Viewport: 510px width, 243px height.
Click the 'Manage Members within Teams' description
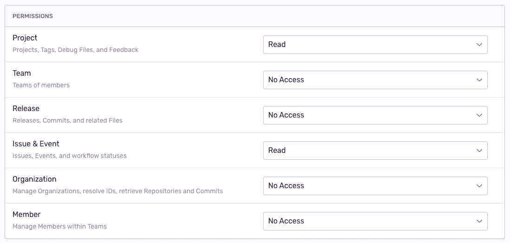[x=59, y=226]
